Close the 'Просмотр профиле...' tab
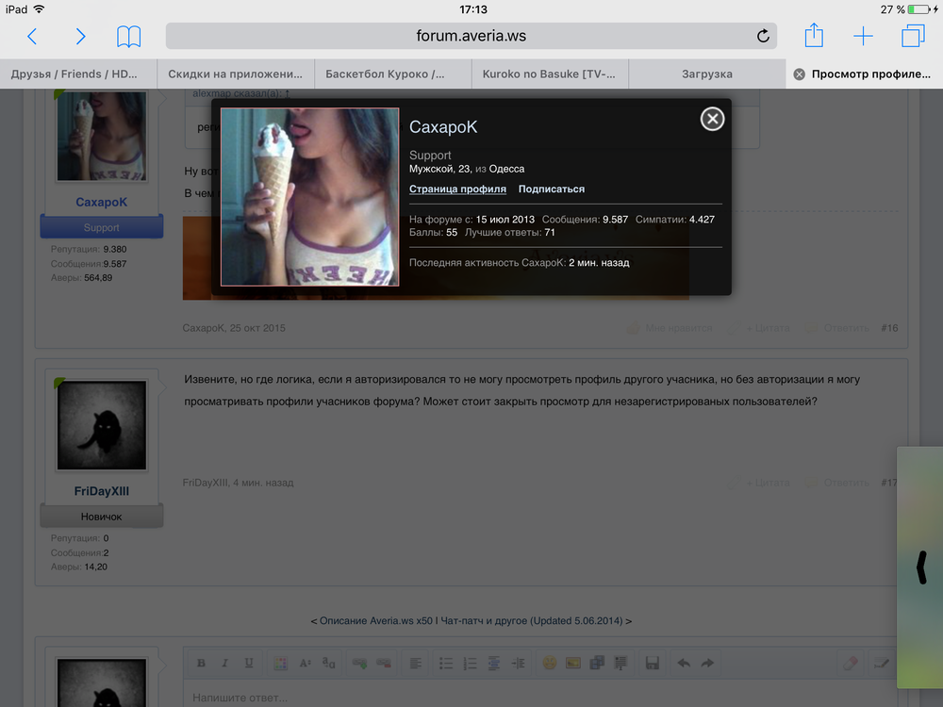Screen dimensions: 943x707 pyautogui.click(x=799, y=74)
